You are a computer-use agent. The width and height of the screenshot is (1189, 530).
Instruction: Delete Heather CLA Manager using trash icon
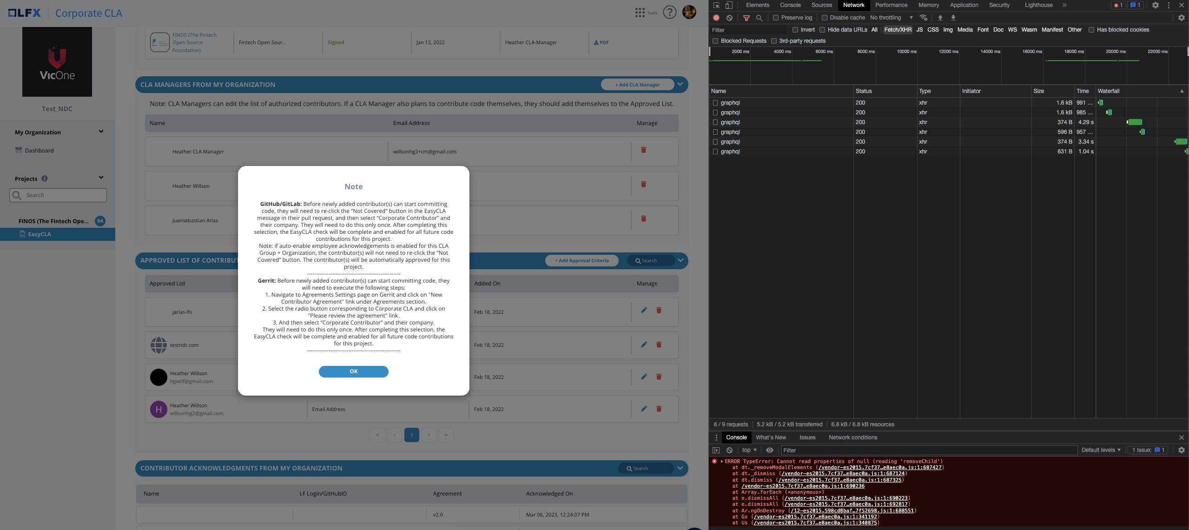(x=643, y=150)
